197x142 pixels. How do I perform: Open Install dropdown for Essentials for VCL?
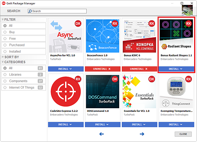coord(140,124)
